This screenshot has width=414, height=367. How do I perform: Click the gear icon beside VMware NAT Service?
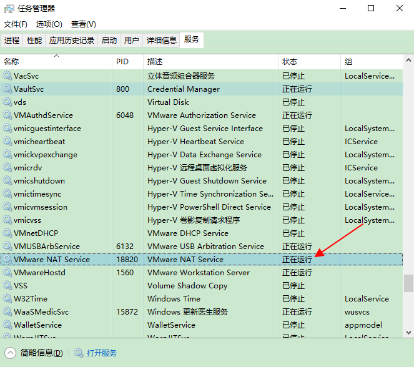point(7,259)
